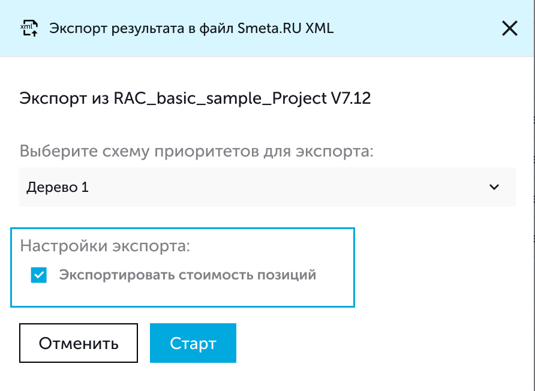The height and width of the screenshot is (391, 535).
Task: Click the word экспорта in dropdown label
Action: pyautogui.click(x=335, y=151)
